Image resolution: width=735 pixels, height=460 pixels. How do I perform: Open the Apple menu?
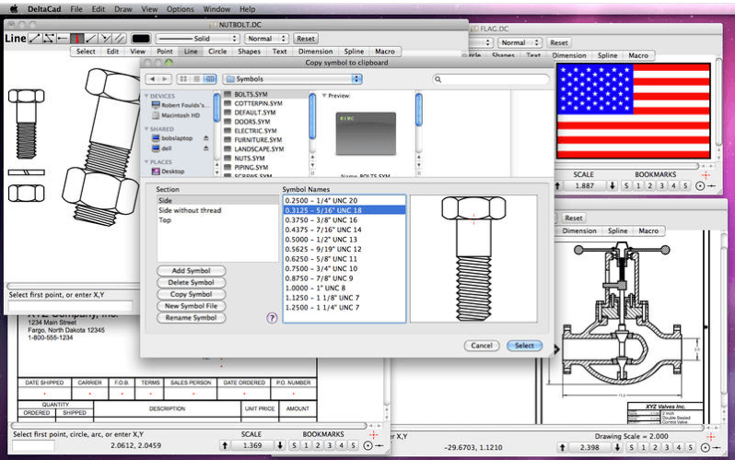pyautogui.click(x=14, y=7)
